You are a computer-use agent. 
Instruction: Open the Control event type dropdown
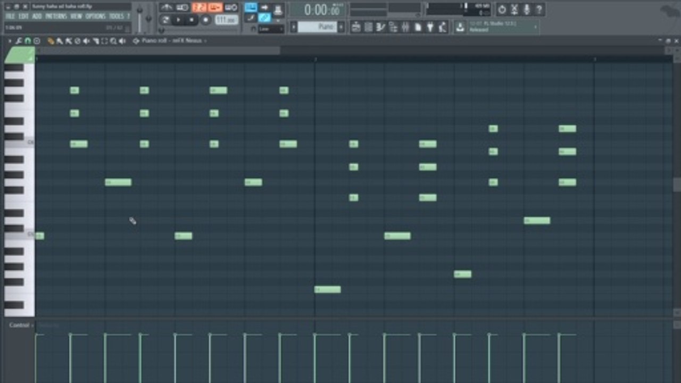coord(21,325)
